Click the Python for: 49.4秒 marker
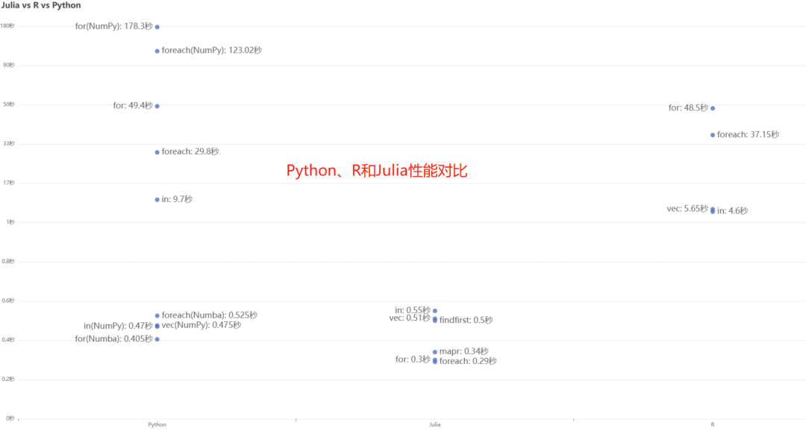Image resolution: width=806 pixels, height=431 pixels. 157,106
